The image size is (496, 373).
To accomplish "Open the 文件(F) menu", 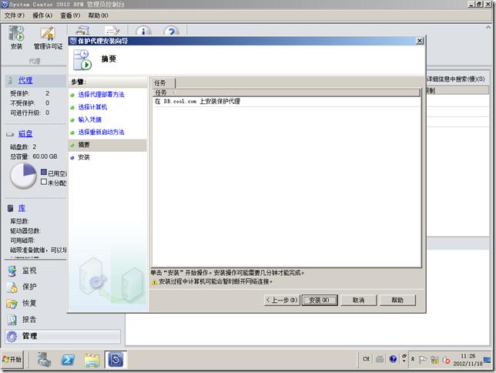I will pyautogui.click(x=14, y=15).
